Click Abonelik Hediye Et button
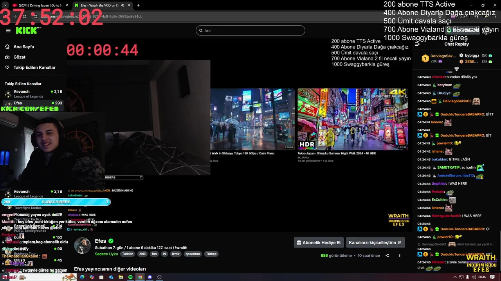 319,242
